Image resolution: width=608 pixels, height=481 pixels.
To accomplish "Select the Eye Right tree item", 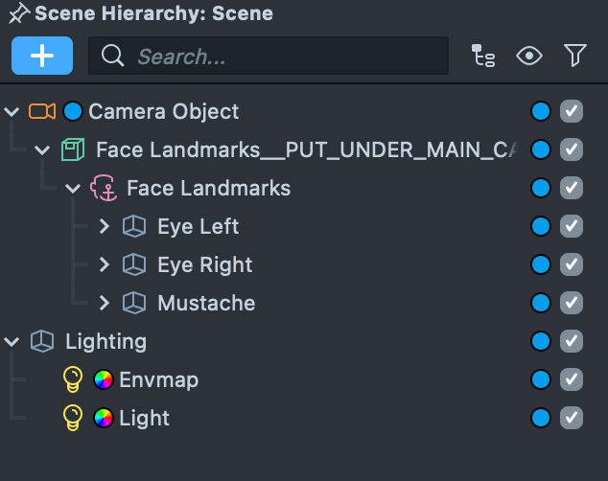I will (x=204, y=264).
